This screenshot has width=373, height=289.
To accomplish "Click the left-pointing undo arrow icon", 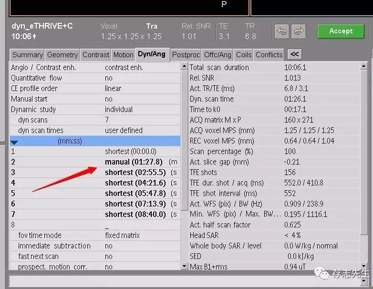I will pos(281,31).
